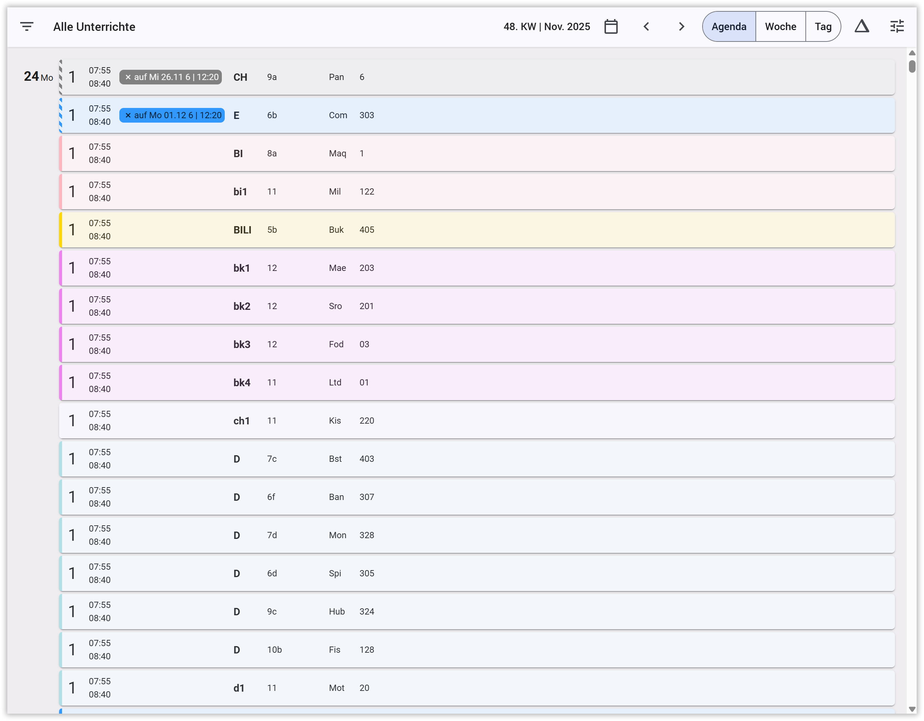Switch to Tag view
Screen dimensions: 924x721
coord(823,27)
